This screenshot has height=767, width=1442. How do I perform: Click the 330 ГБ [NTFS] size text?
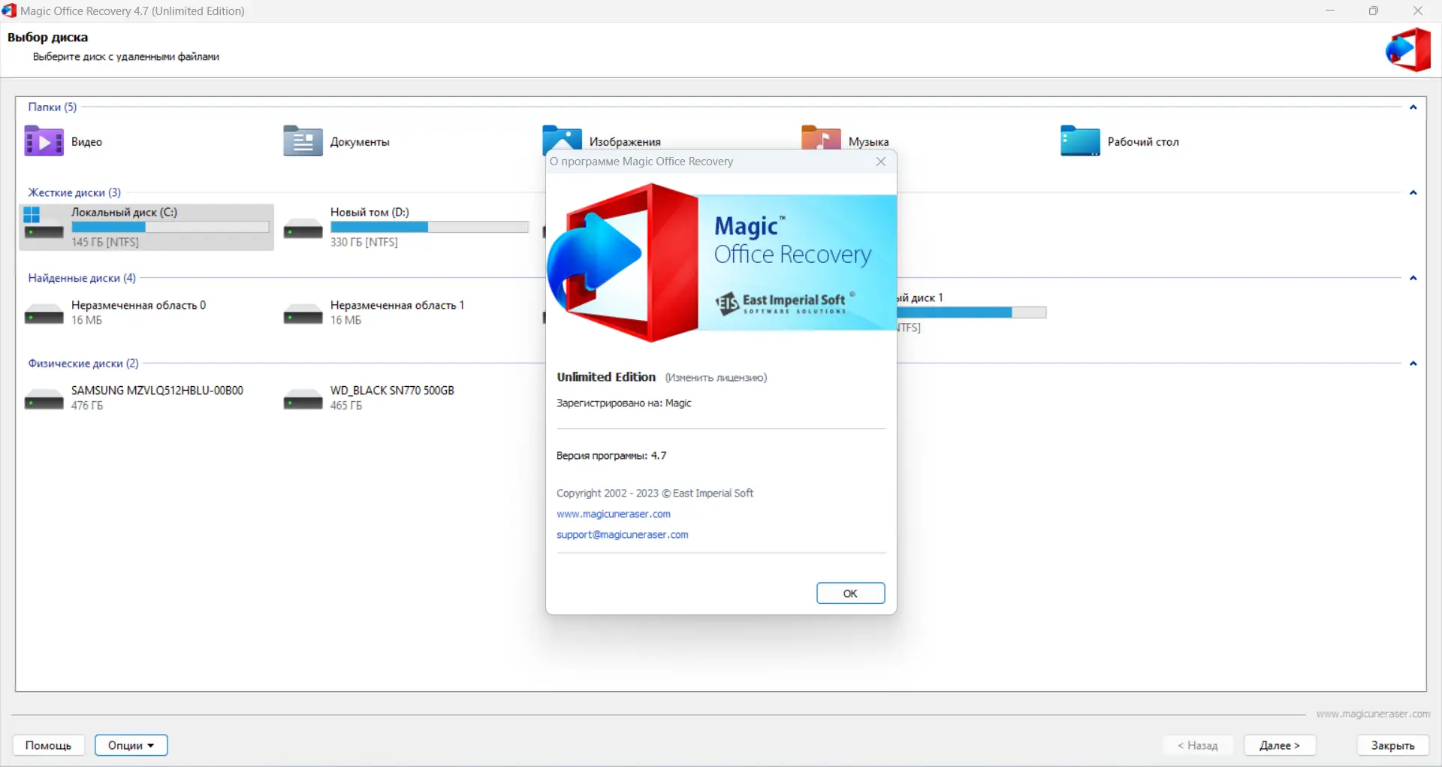pyautogui.click(x=364, y=242)
